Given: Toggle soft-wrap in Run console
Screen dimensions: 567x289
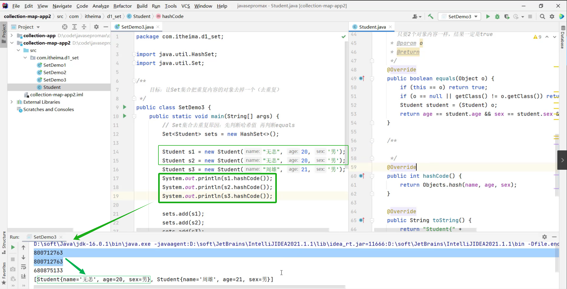Looking at the screenshot, I should tap(23, 267).
